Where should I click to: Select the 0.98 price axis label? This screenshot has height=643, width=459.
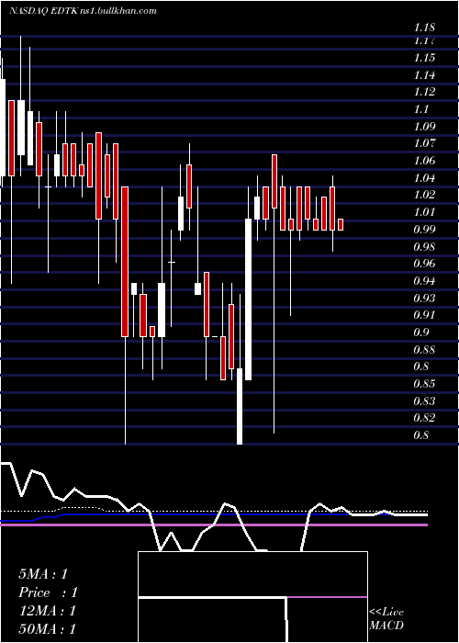[424, 246]
